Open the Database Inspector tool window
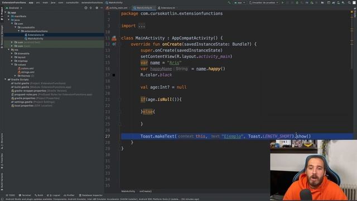Viewport: 357px width, 201px height. coord(90,195)
